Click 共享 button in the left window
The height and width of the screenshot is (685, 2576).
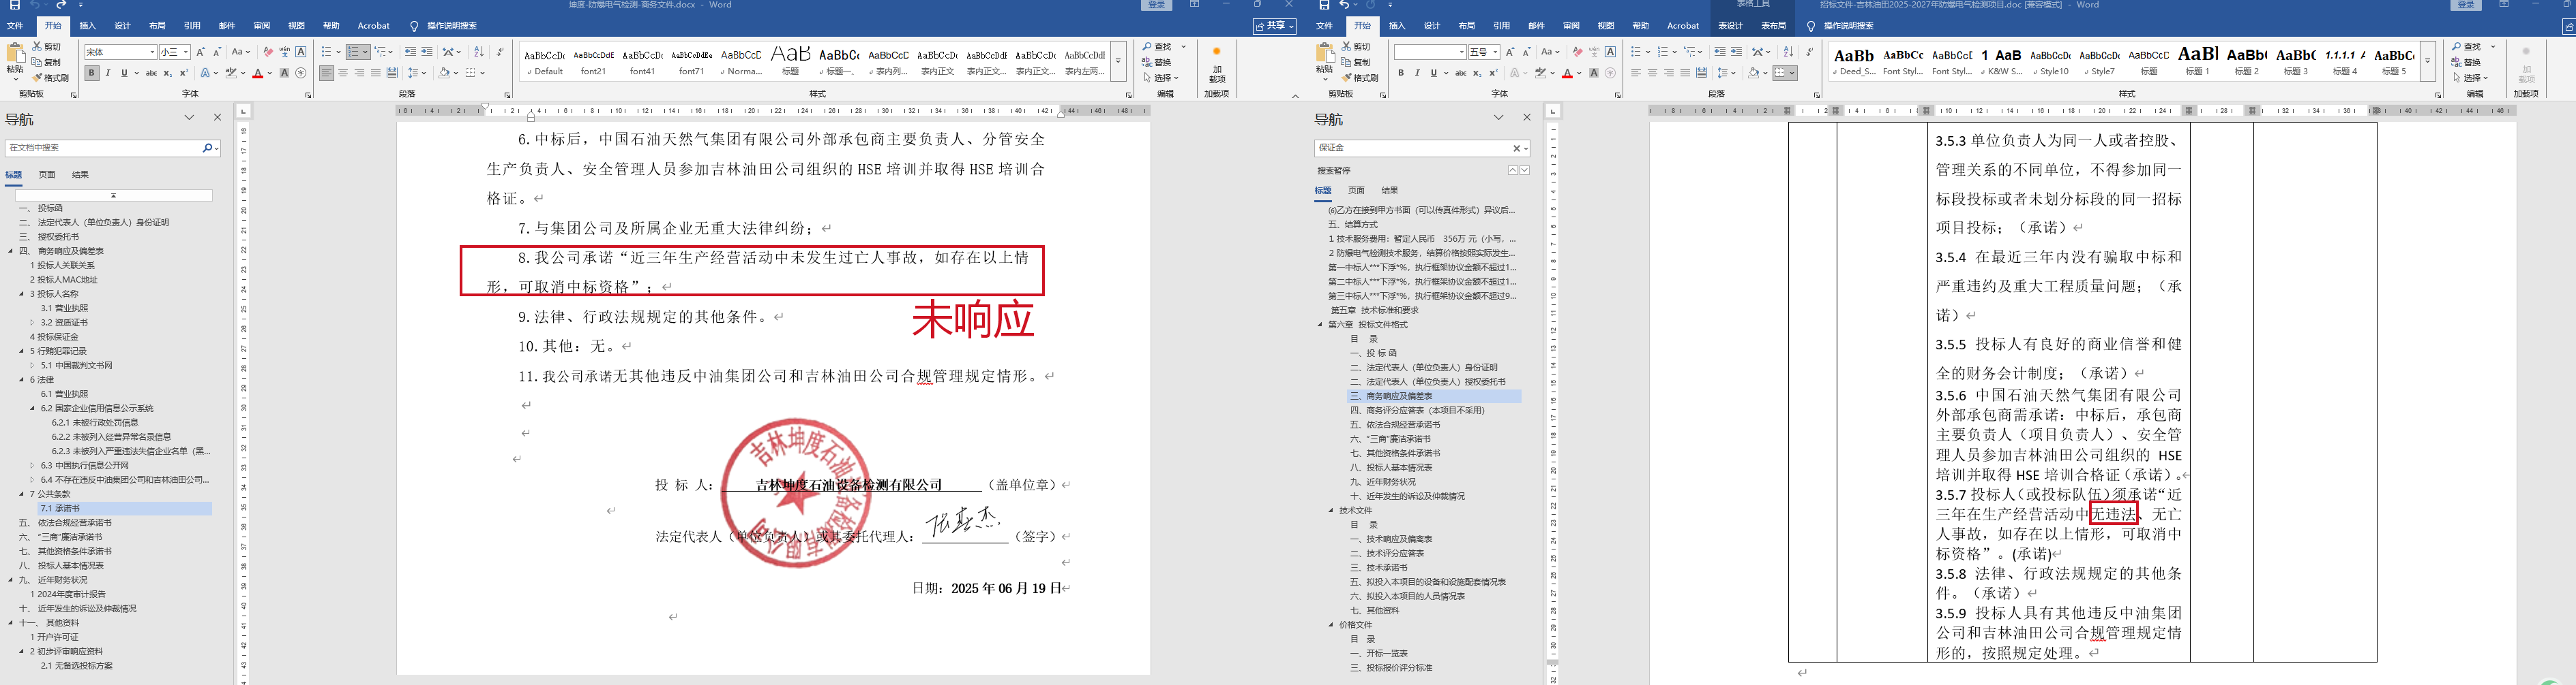pyautogui.click(x=1275, y=26)
